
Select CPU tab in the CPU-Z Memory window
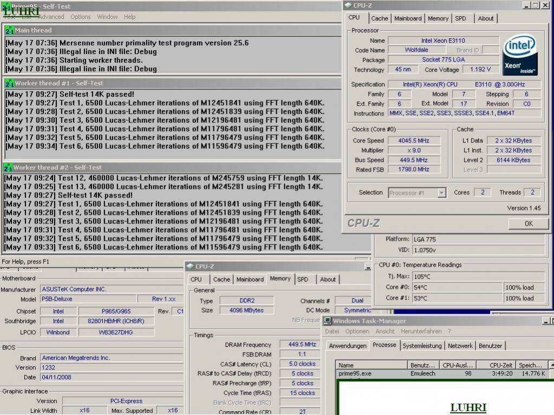click(196, 280)
